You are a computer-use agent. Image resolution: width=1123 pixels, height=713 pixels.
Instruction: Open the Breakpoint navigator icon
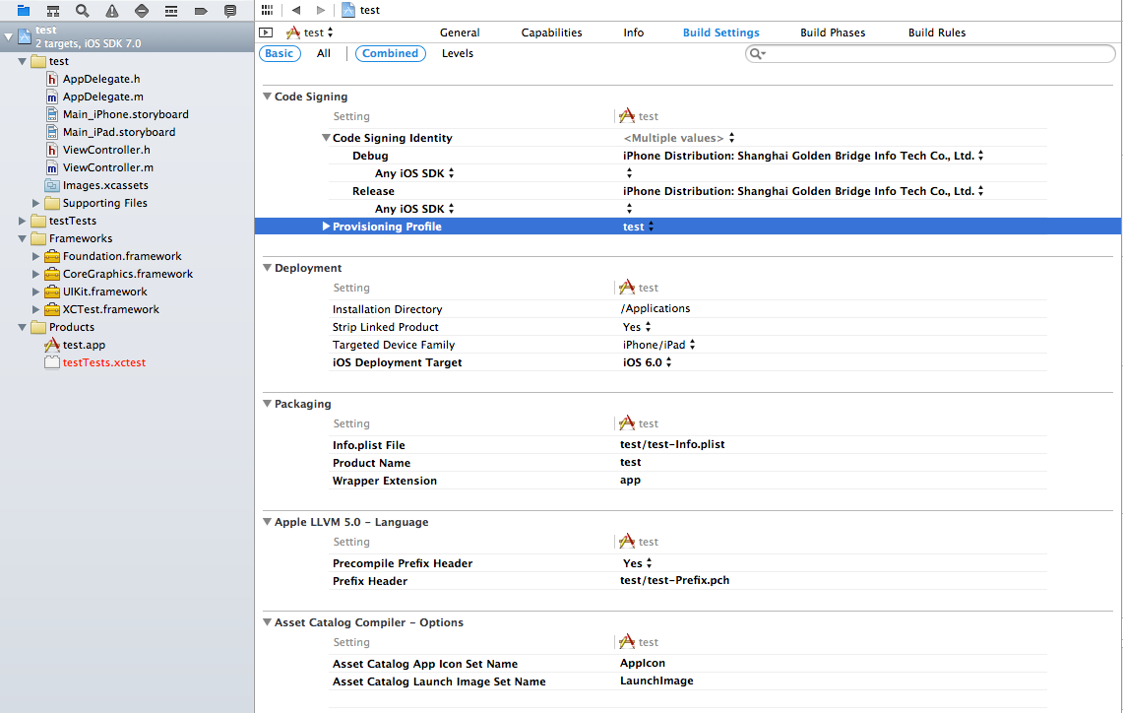(x=201, y=11)
